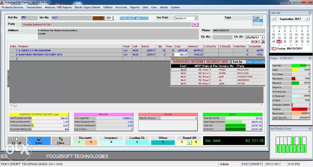The height and width of the screenshot is (167, 313).
Task: Click the orange Discounts field
Action: click(x=91, y=142)
